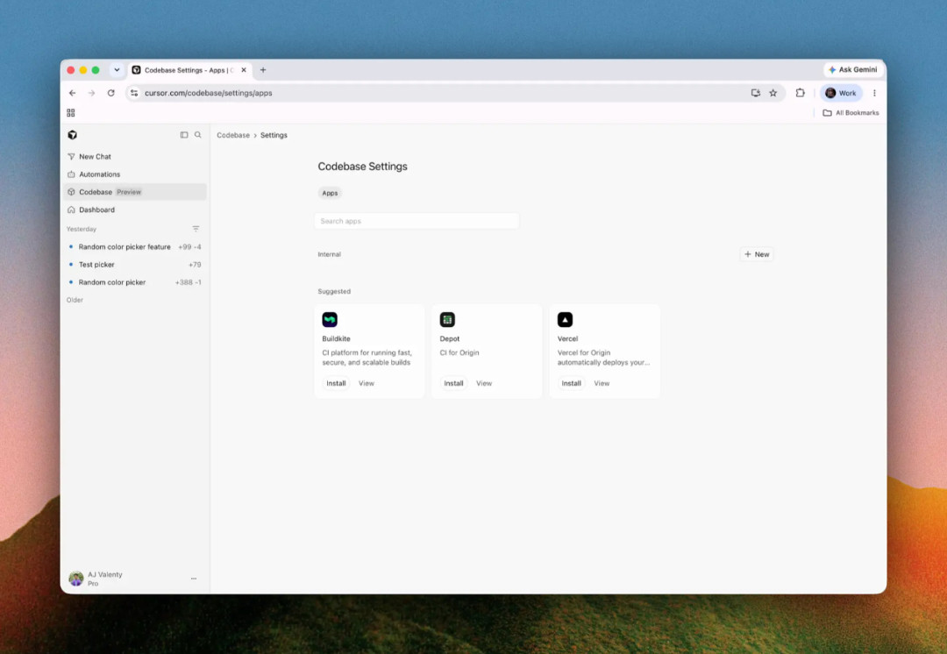The width and height of the screenshot is (947, 654).
Task: Expand the tab search dropdown arrow
Action: pos(117,70)
